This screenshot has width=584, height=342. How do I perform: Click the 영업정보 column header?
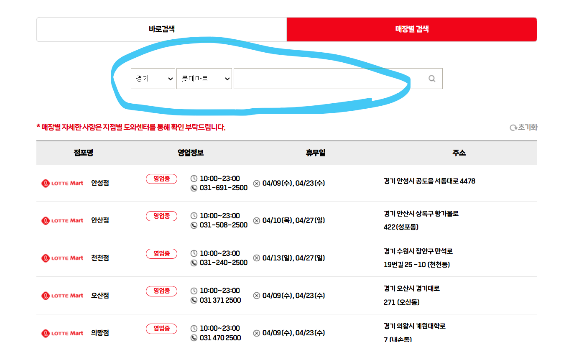click(191, 153)
